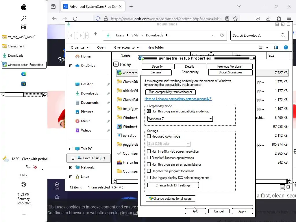Image resolution: width=296 pixels, height=222 pixels.
Task: Collapse the Today group in file list
Action: tap(116, 64)
